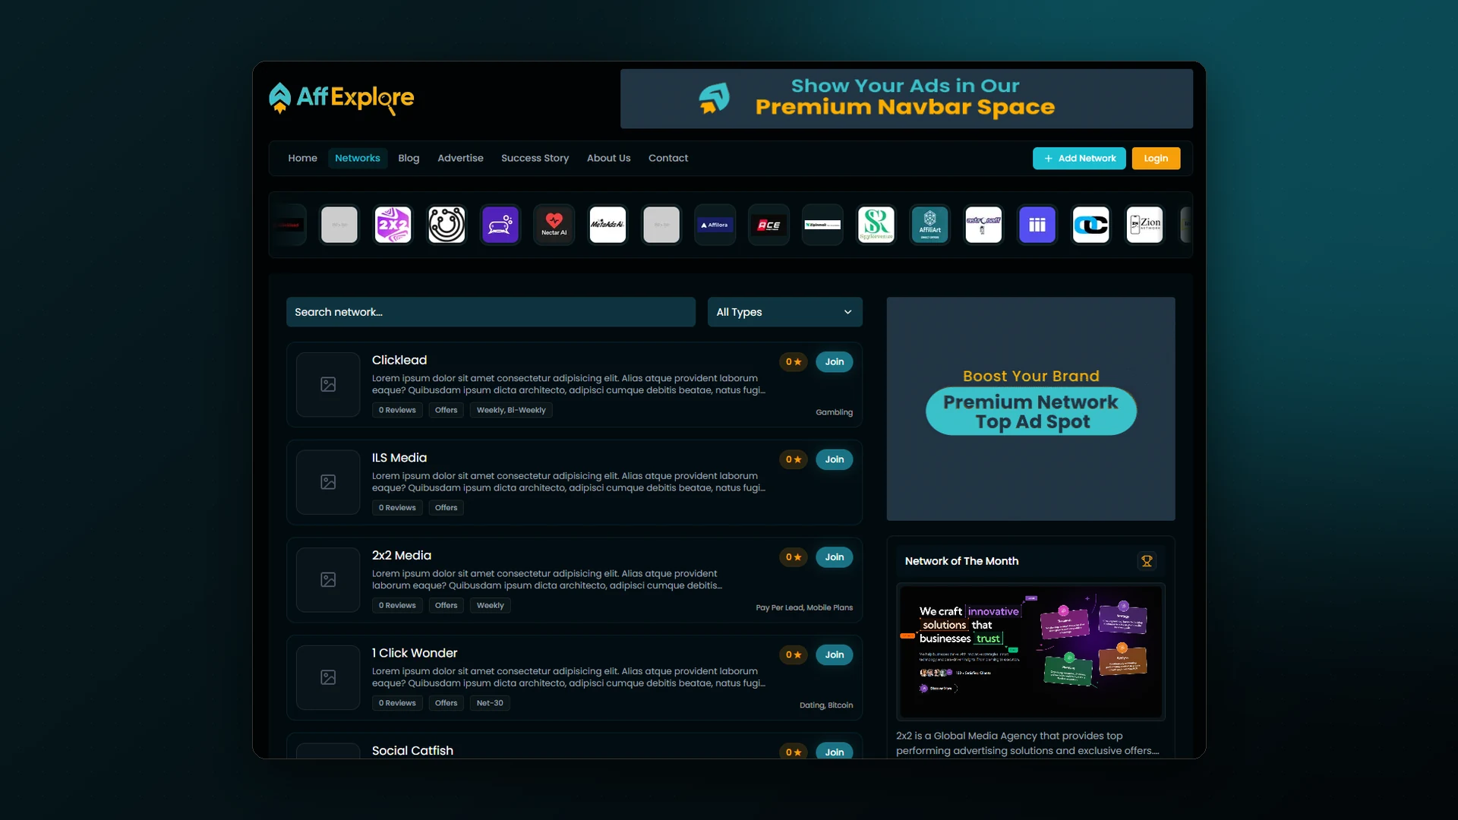This screenshot has height=820, width=1458.
Task: Open the ILS Media network title
Action: 399,458
